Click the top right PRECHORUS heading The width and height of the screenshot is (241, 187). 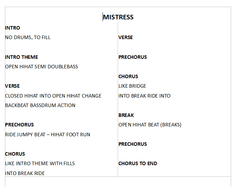[132, 57]
